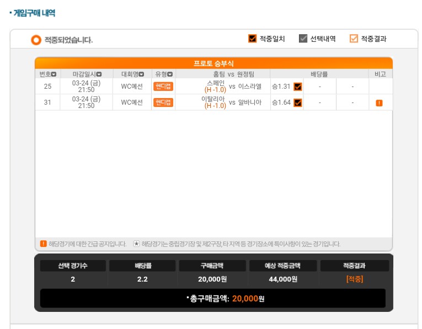This screenshot has height=329, width=422.
Task: Open the 대회명 column filter arrow
Action: click(141, 74)
